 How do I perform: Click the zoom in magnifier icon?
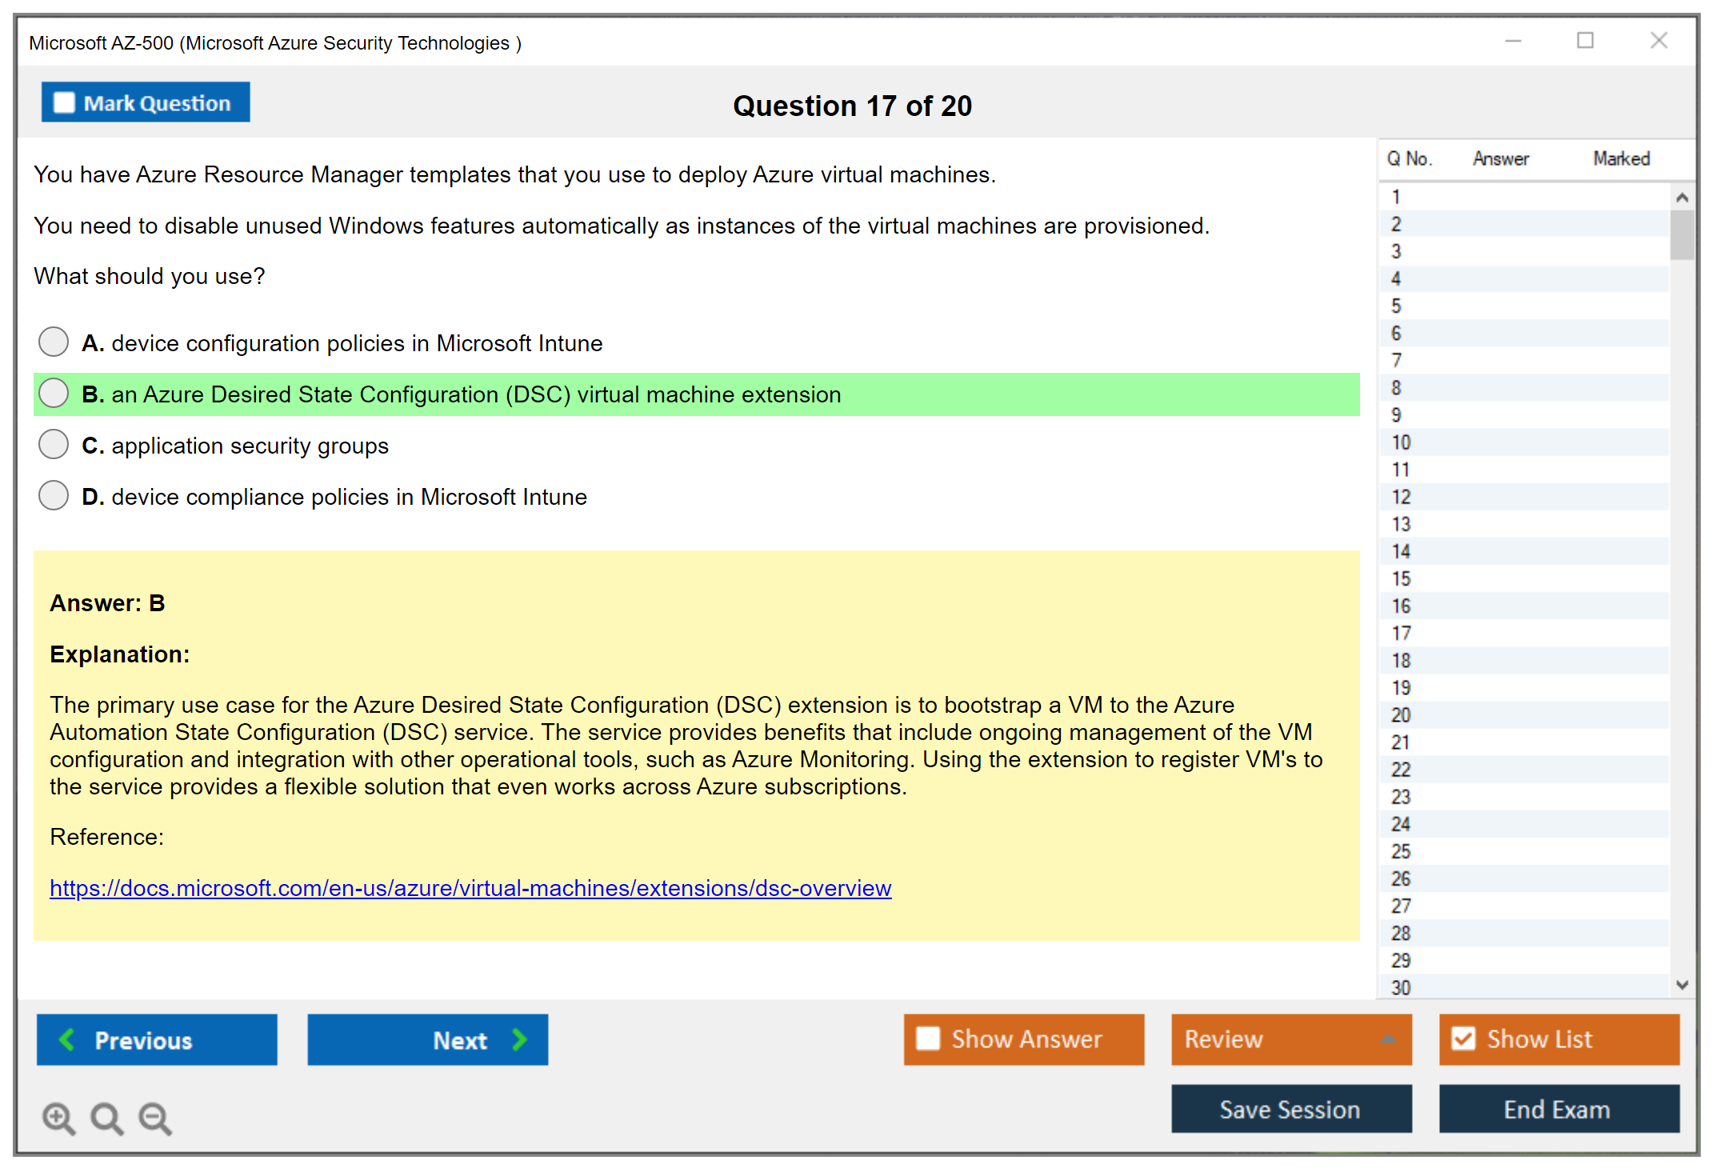point(58,1118)
